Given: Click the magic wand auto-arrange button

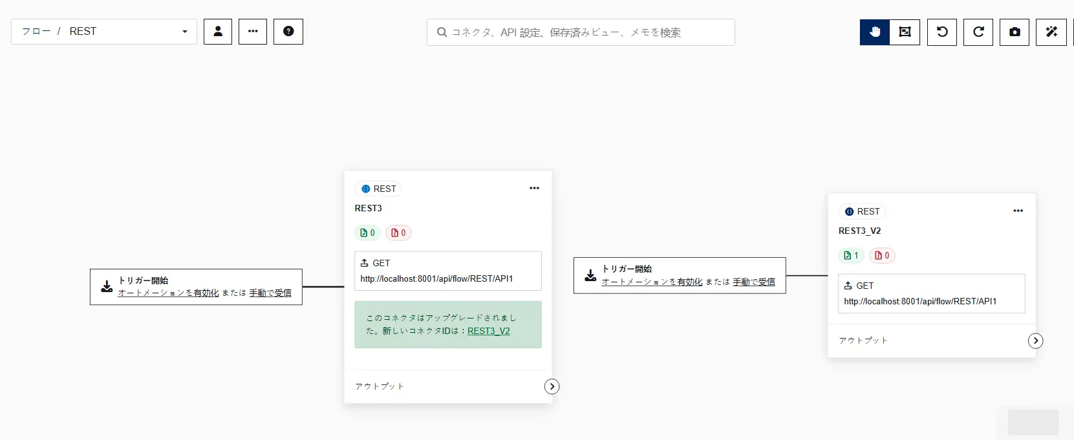Looking at the screenshot, I should pos(1051,32).
